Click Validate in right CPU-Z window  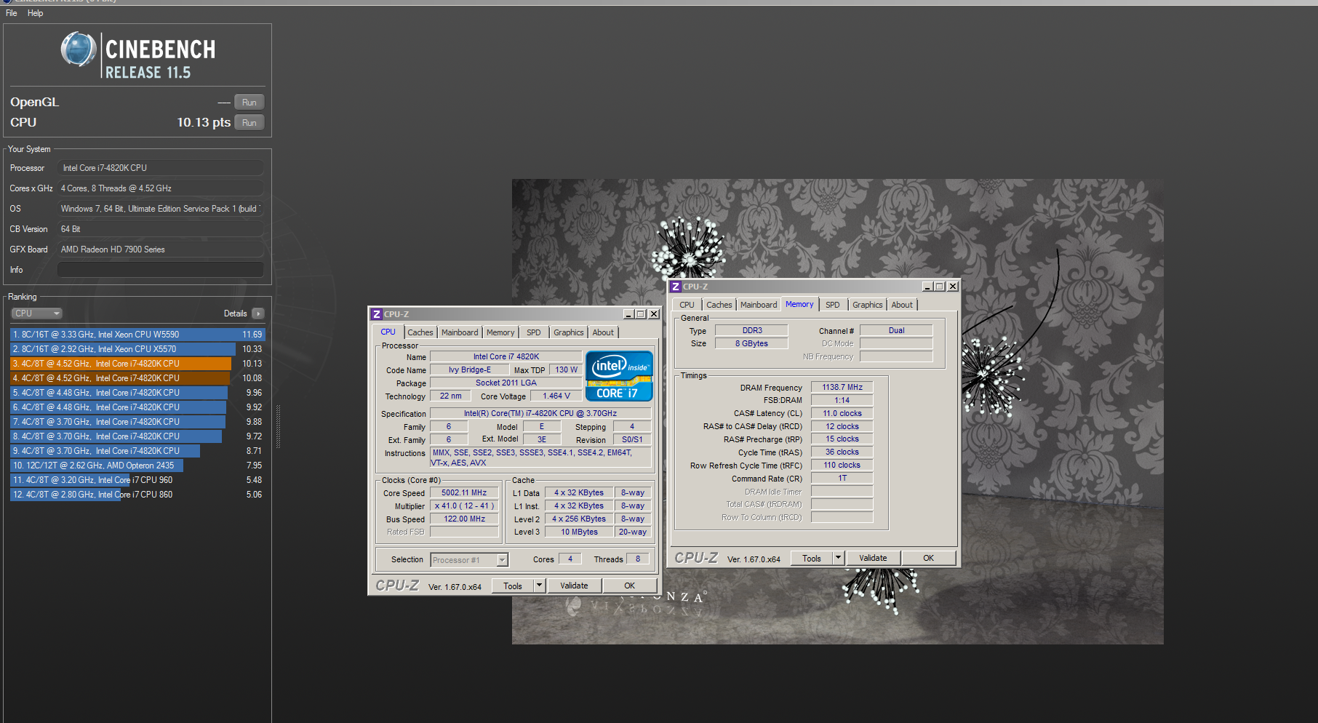tap(873, 558)
